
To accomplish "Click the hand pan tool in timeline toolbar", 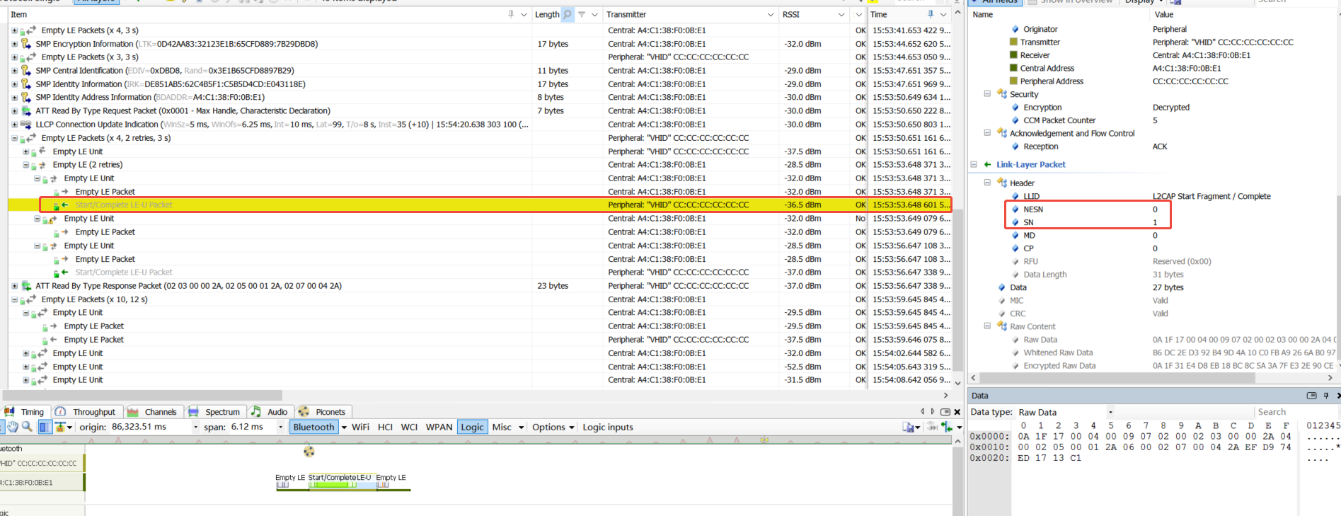I will pyautogui.click(x=13, y=427).
